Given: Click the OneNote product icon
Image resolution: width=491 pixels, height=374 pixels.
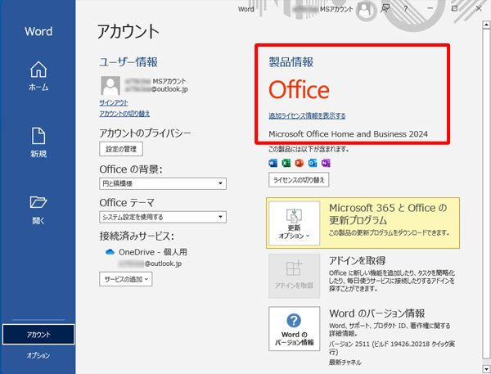Looking at the screenshot, I should [326, 163].
